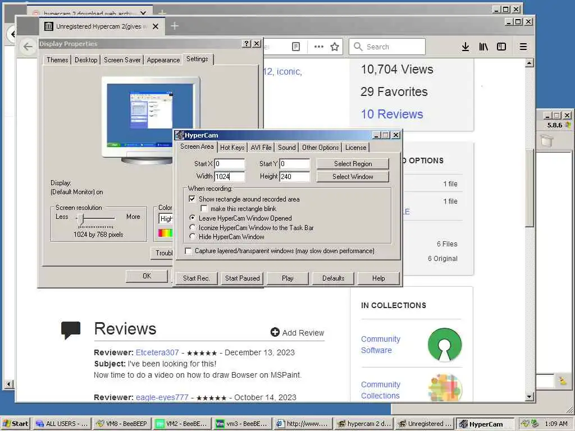
Task: Click Start Rec. button
Action: [196, 278]
